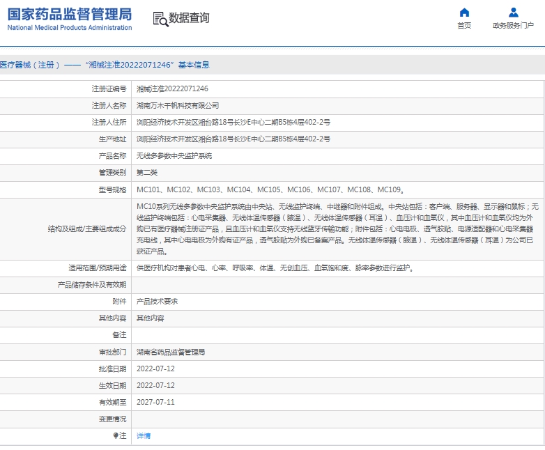Image resolution: width=545 pixels, height=450 pixels.
Task: Click the 结构及组成 description paragraph
Action: 337,228
